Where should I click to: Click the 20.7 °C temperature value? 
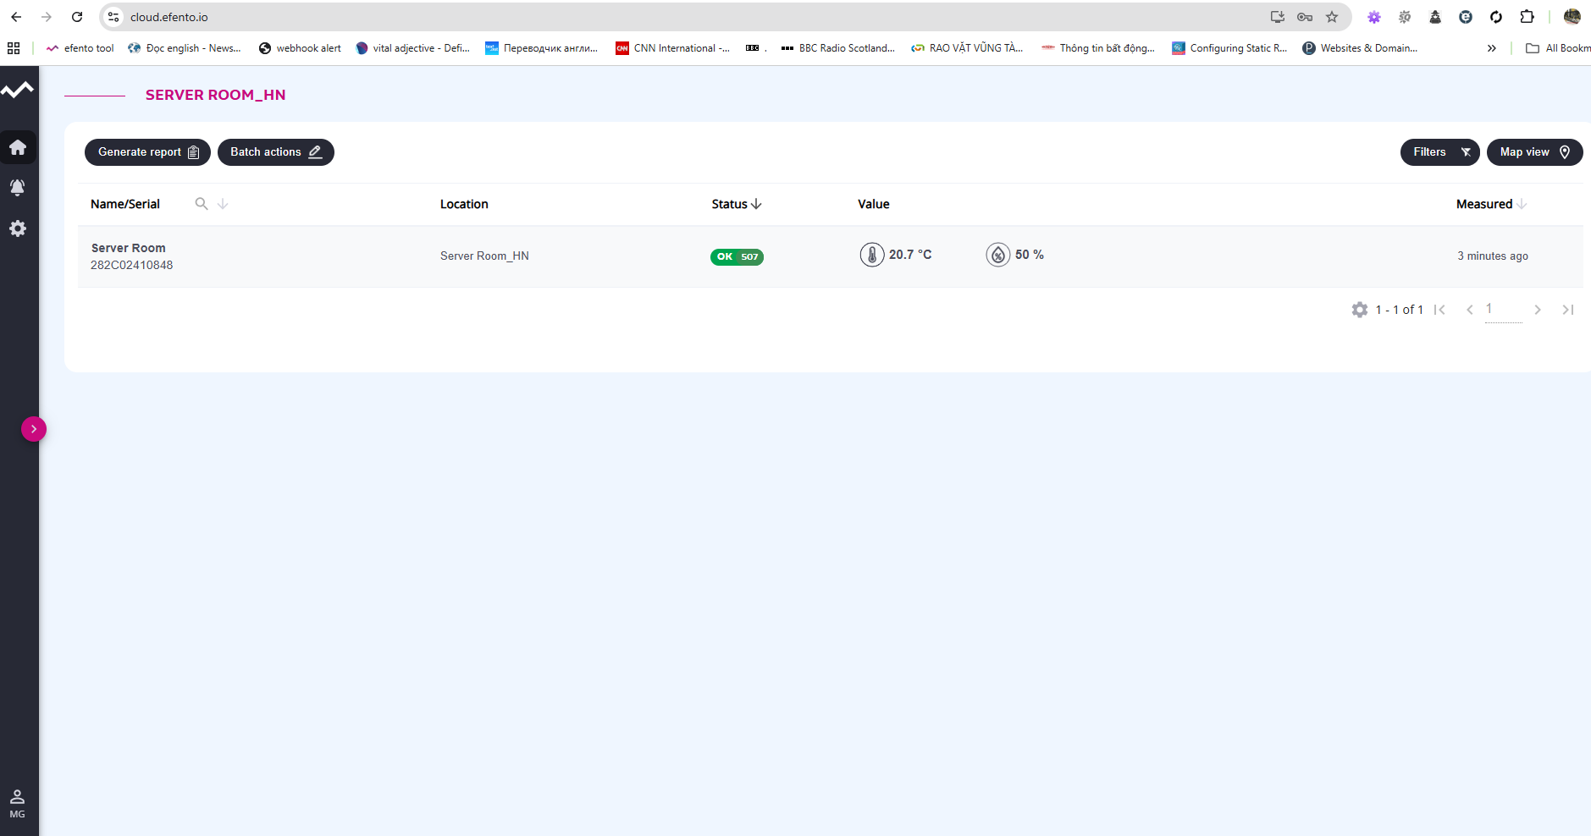pos(910,255)
